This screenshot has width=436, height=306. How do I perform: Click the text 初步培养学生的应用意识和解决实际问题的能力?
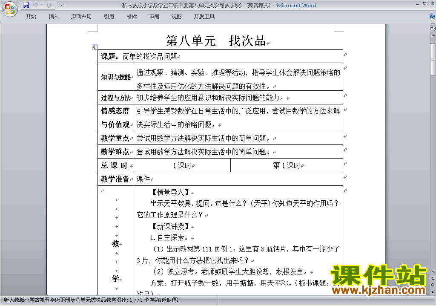pyautogui.click(x=210, y=98)
